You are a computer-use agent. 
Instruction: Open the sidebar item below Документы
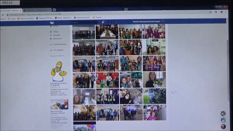pos(58,44)
